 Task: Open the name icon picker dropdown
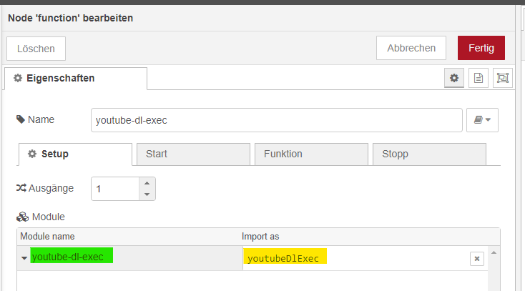(x=482, y=120)
